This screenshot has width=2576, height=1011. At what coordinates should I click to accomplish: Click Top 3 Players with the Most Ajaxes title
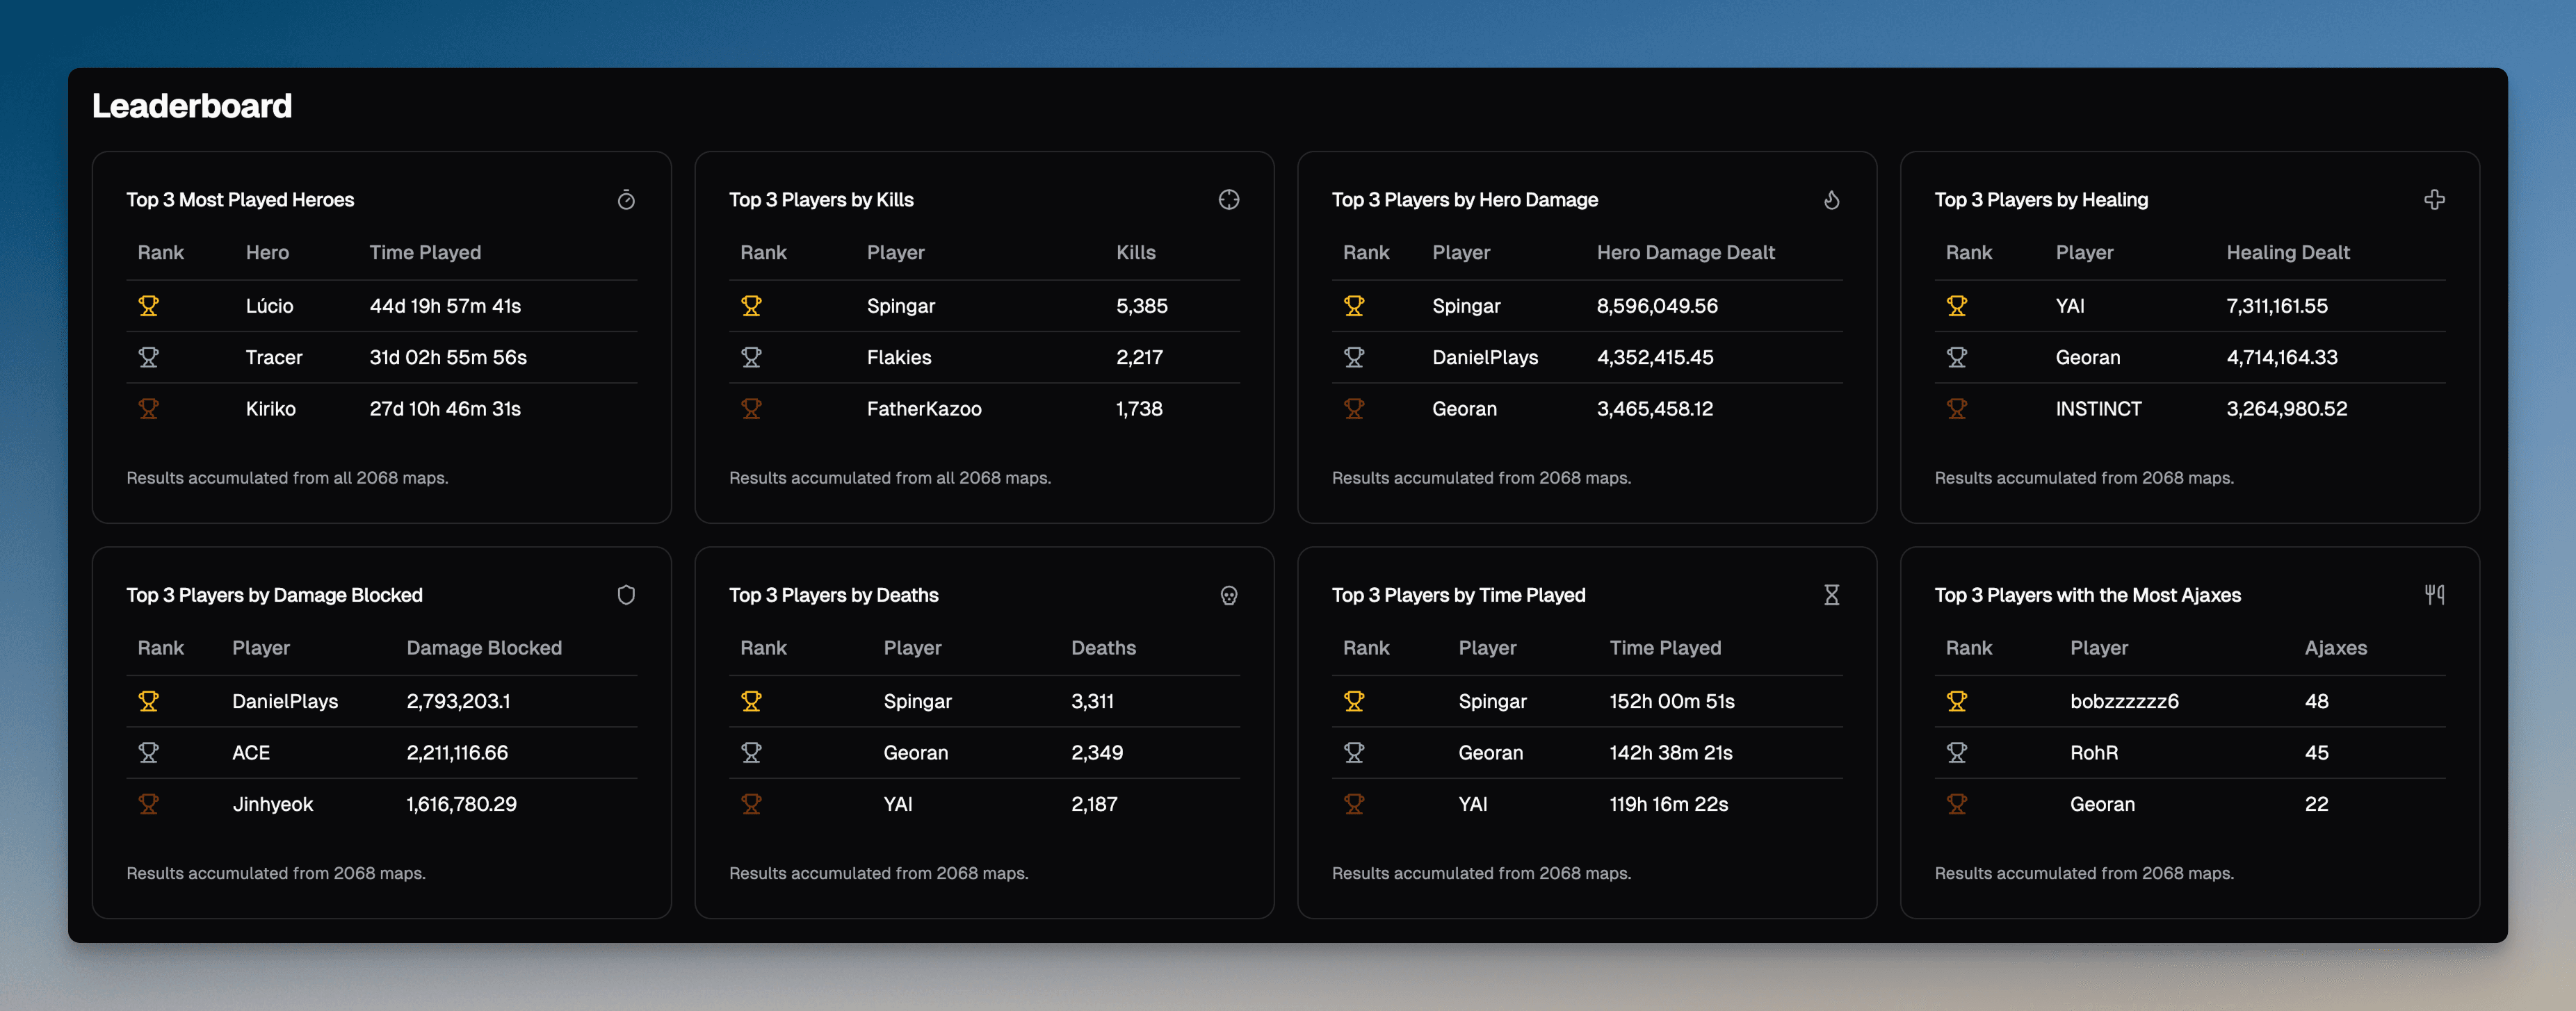tap(2088, 595)
